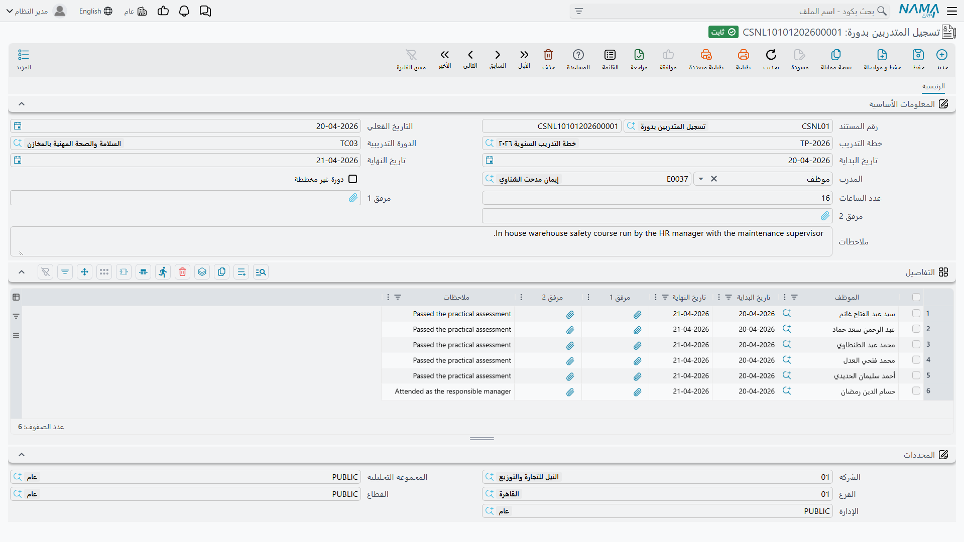Screen dimensions: 964x542
Task: Click the notification bell icon
Action: click(184, 11)
